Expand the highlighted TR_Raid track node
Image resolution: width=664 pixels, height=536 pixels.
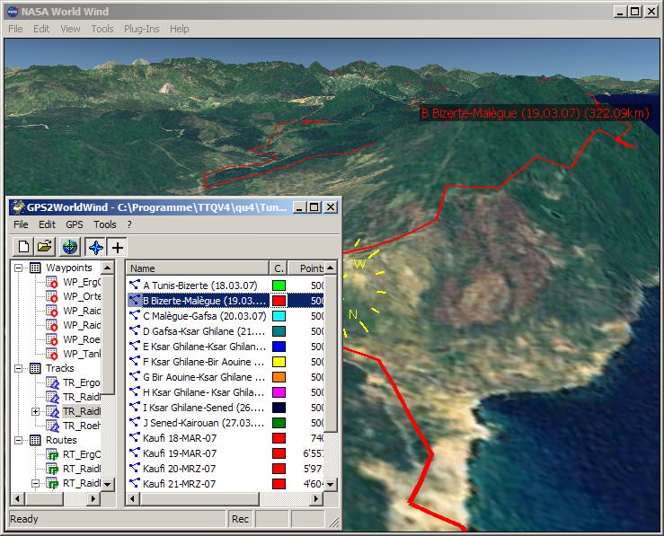click(x=36, y=411)
